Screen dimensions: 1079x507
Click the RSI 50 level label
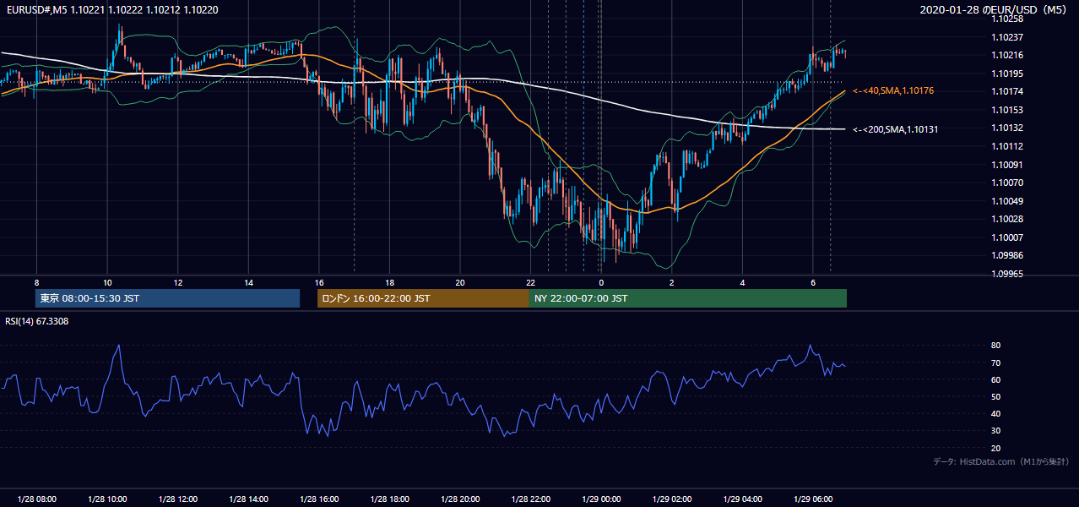click(995, 396)
